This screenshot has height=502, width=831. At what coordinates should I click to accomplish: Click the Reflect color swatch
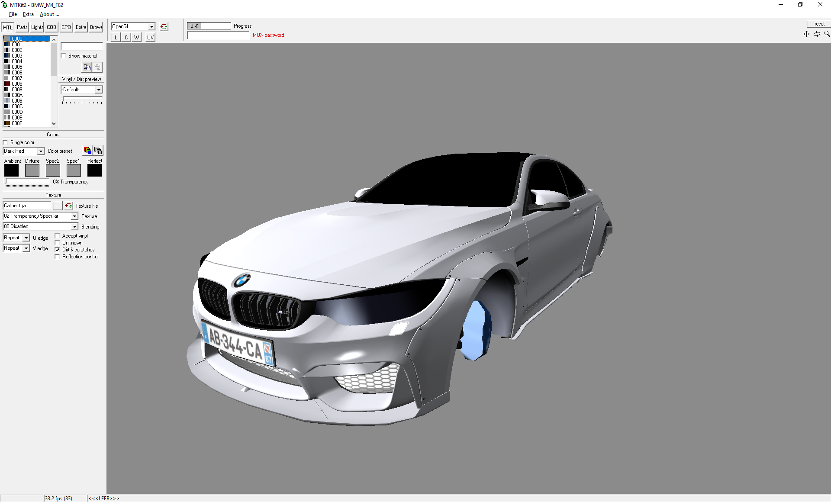point(94,171)
